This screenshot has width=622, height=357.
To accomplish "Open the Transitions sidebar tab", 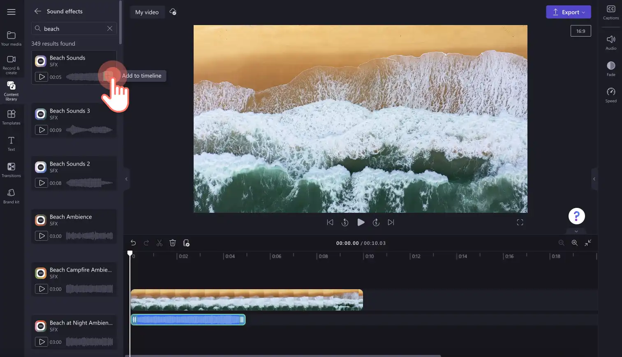I will [x=12, y=170].
